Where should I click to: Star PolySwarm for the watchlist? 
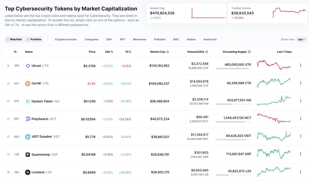8,119
